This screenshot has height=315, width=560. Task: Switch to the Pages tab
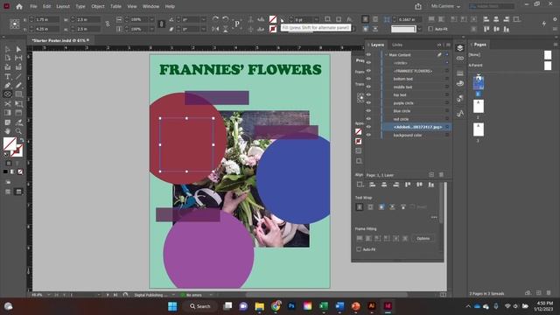click(x=479, y=45)
